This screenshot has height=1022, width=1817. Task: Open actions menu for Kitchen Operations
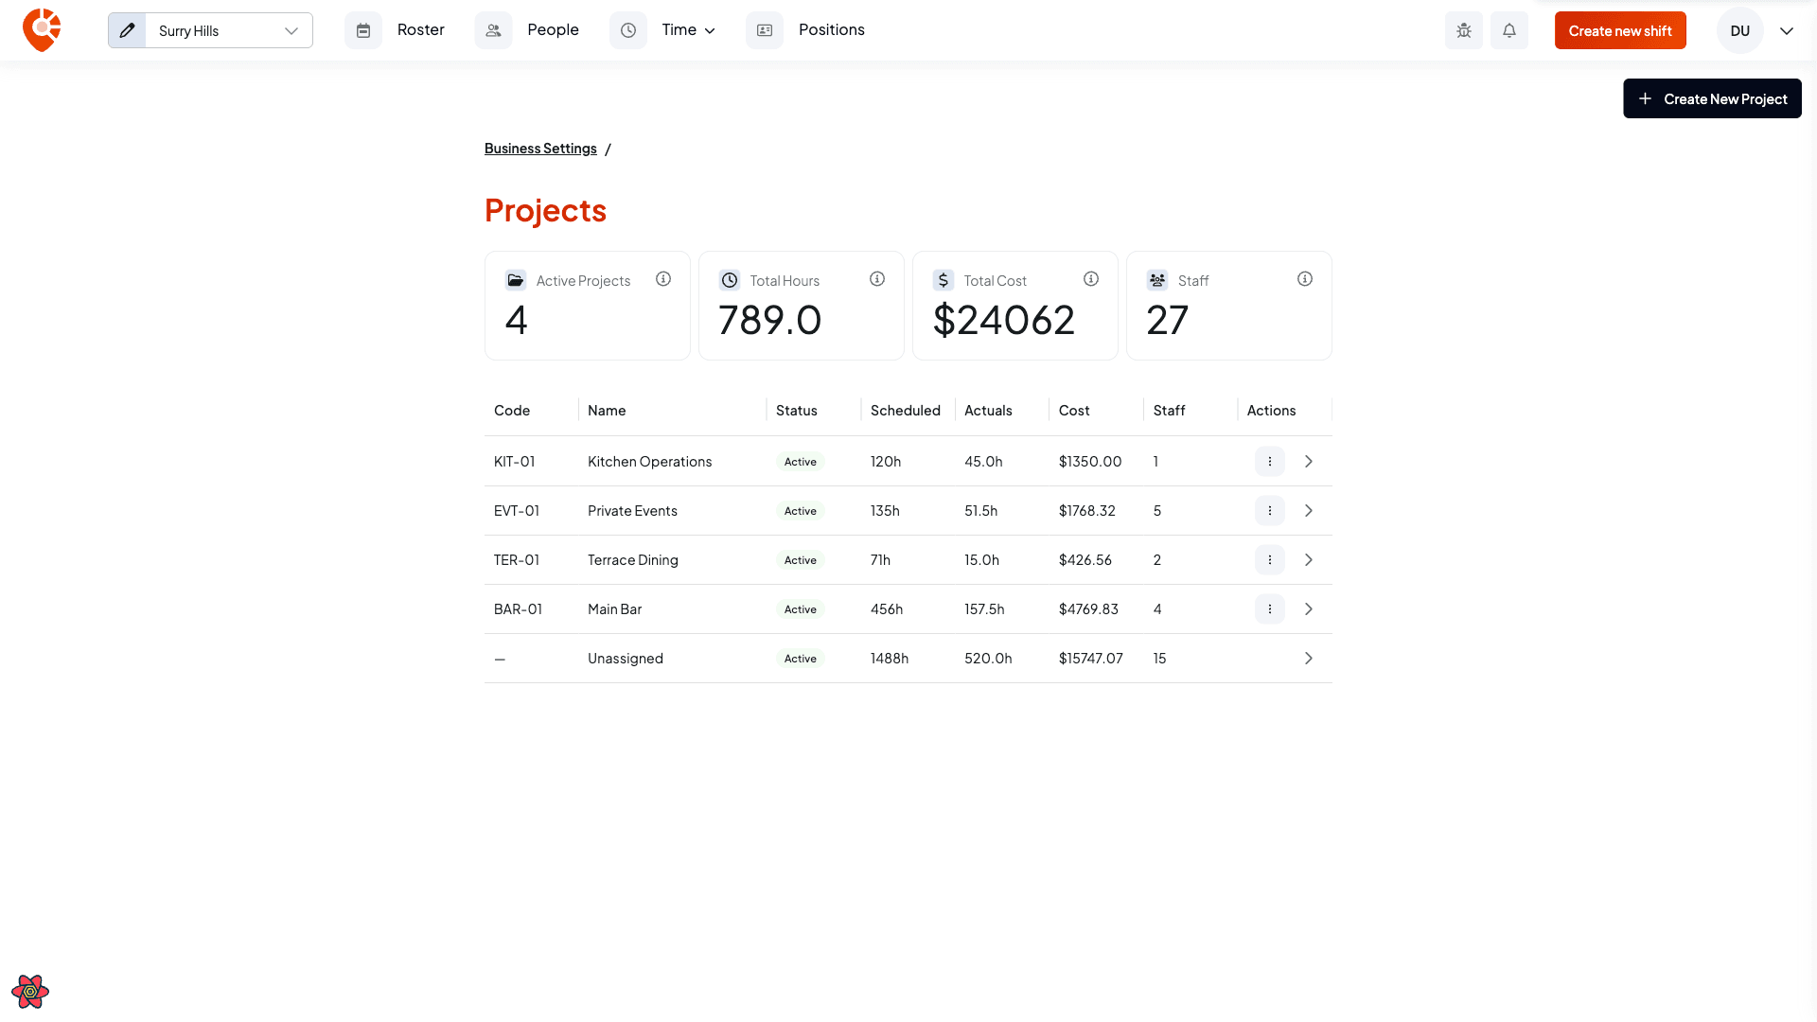[x=1270, y=462]
